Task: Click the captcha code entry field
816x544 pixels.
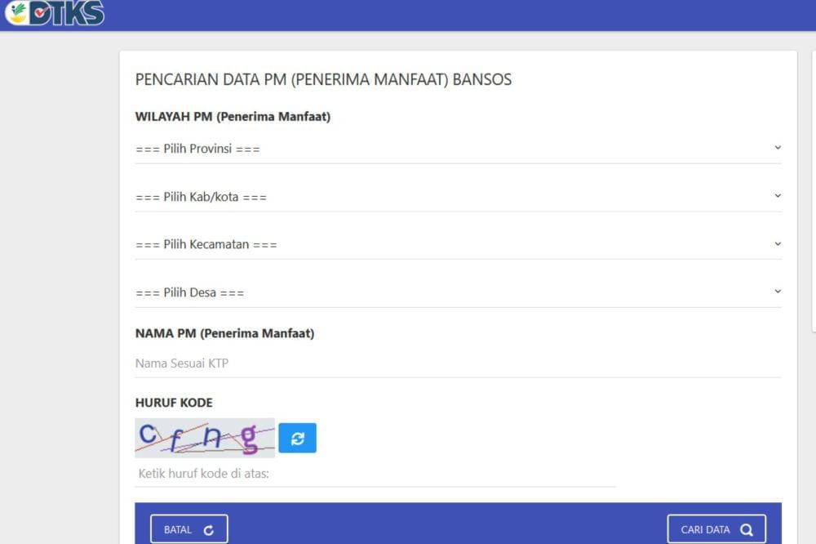Action: click(x=375, y=474)
